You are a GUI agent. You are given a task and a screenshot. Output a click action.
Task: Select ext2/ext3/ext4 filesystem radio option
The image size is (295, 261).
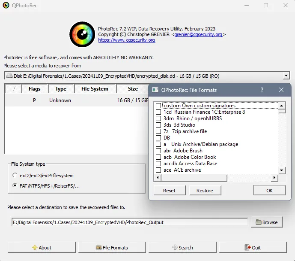(15, 176)
